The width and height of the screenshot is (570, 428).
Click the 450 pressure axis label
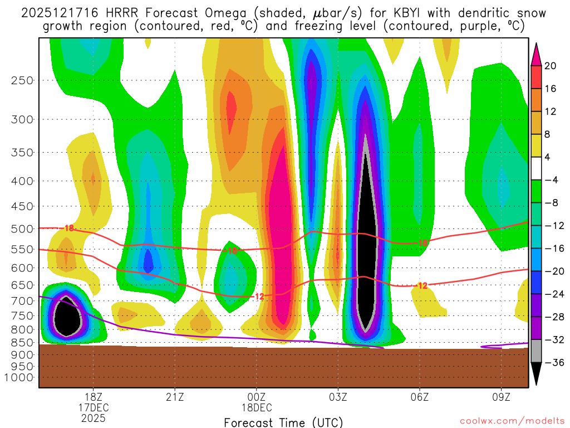pos(22,206)
